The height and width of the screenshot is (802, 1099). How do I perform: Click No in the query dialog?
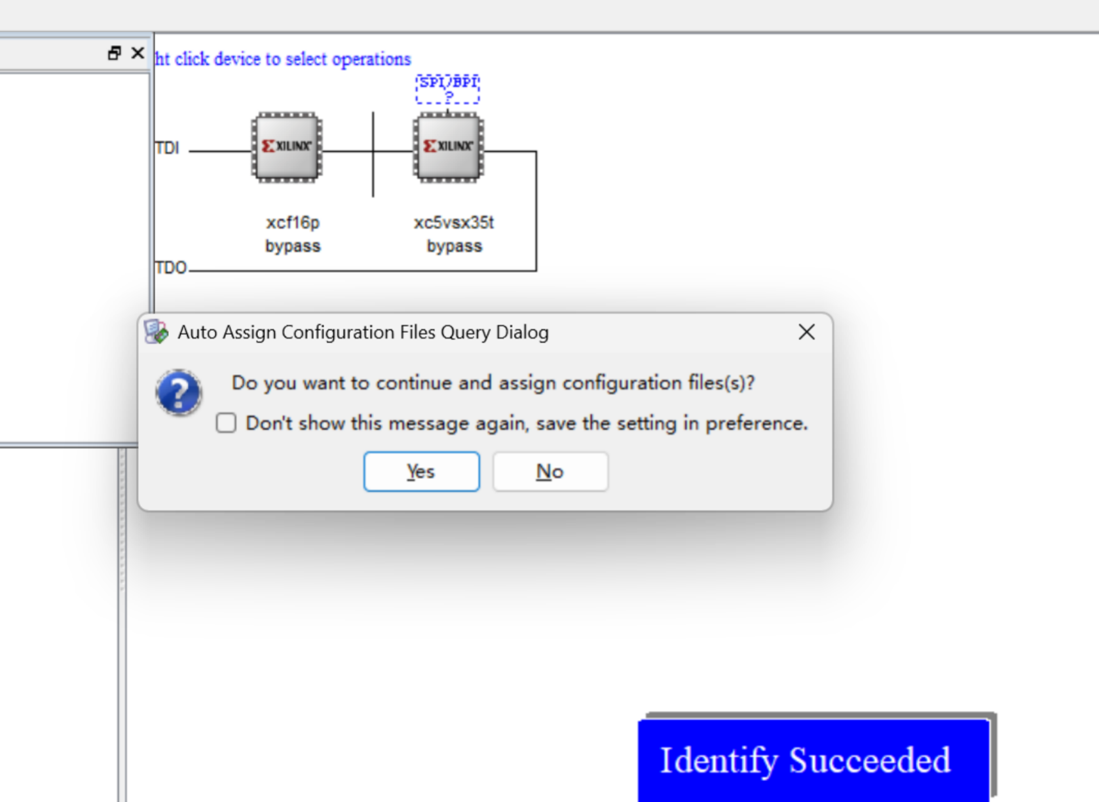tap(550, 471)
